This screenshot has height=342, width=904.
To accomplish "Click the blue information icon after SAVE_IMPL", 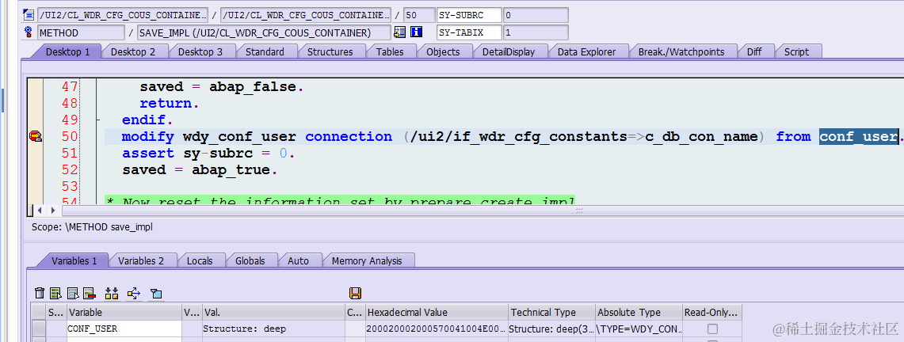I will [416, 32].
